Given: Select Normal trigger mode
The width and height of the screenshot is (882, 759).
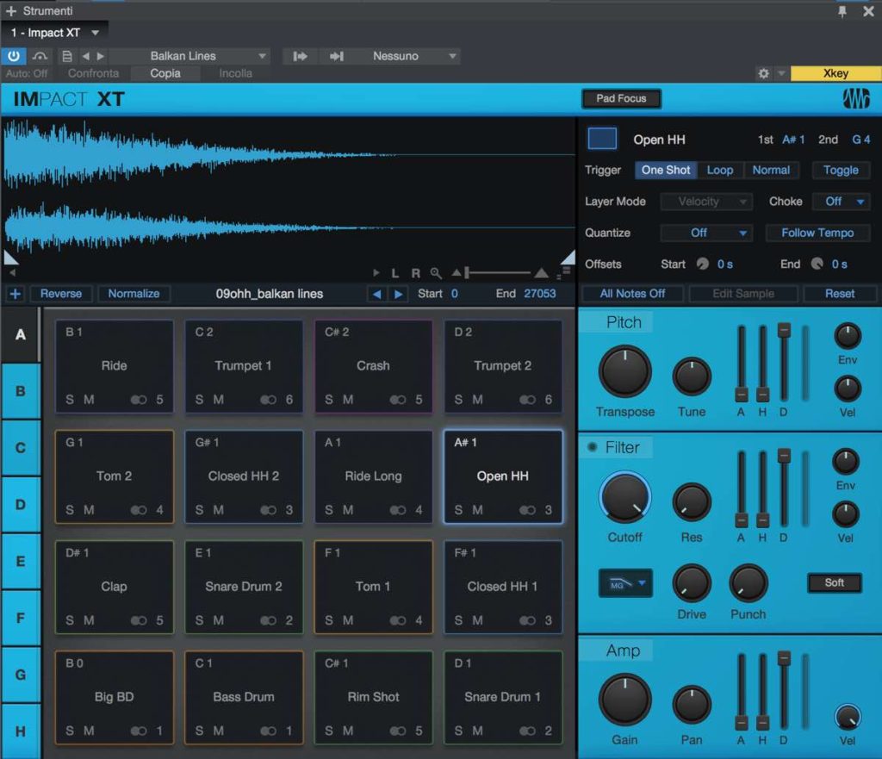Looking at the screenshot, I should (x=771, y=170).
